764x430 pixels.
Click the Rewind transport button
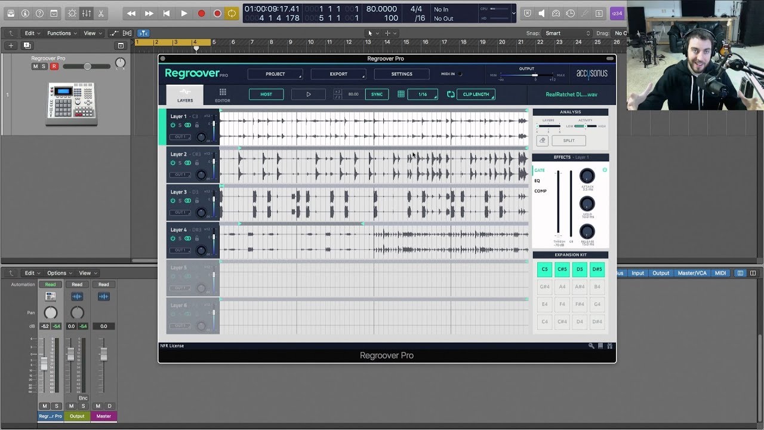tap(131, 13)
